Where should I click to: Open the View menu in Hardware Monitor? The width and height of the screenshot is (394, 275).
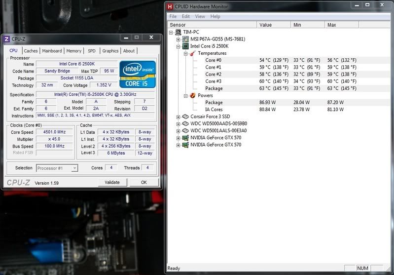click(x=200, y=16)
